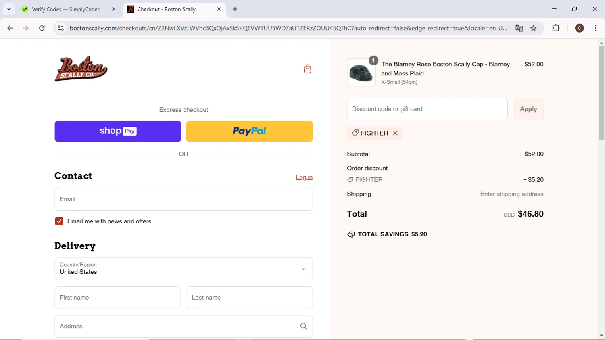Image resolution: width=605 pixels, height=340 pixels.
Task: Toggle Email me with news and offers
Action: (59, 221)
